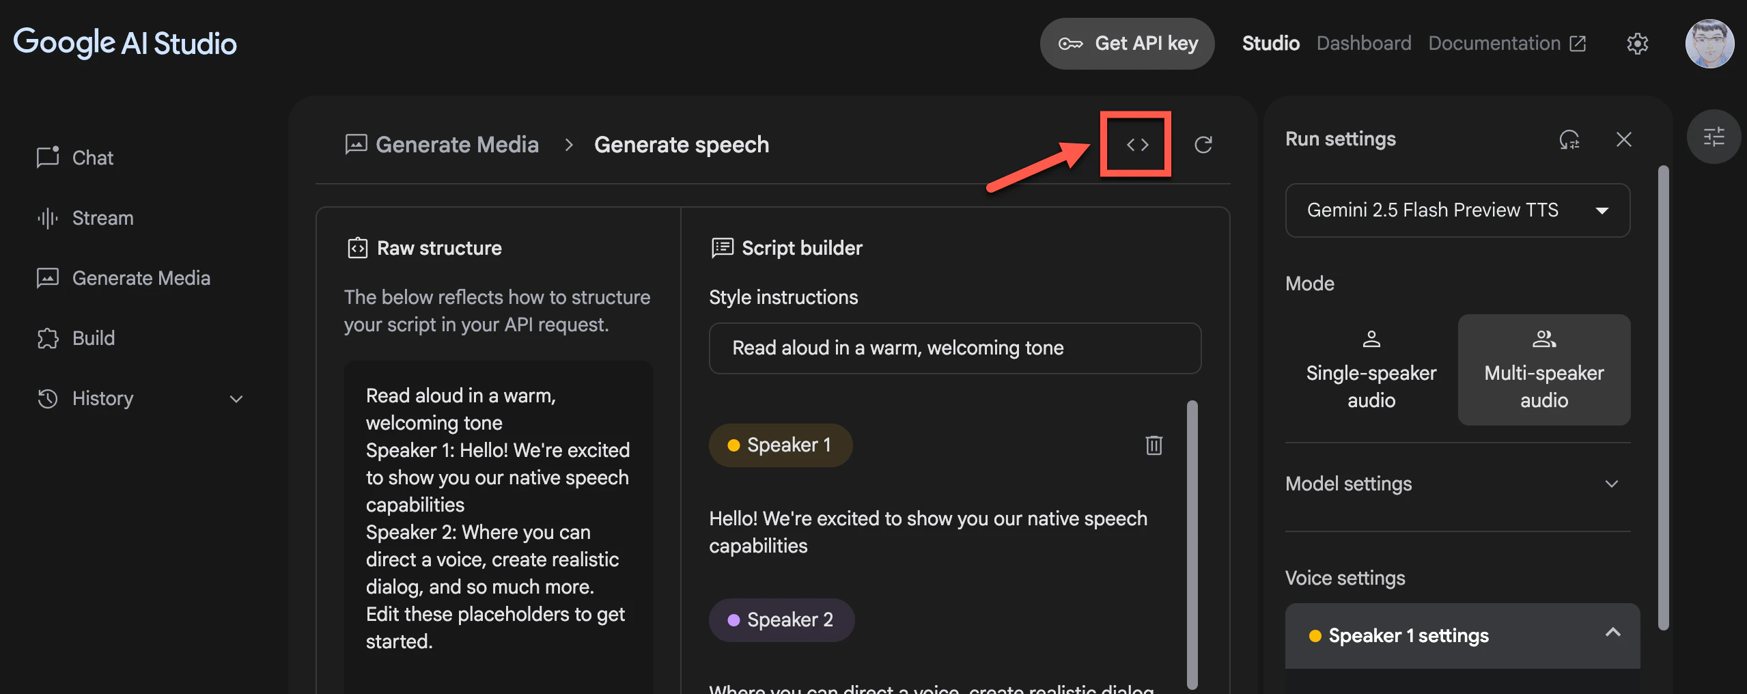Toggle the run settings sliders button

coord(1714,137)
